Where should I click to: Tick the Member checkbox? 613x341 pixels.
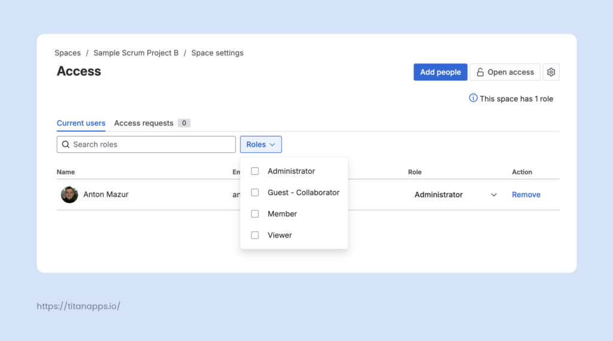click(x=255, y=214)
